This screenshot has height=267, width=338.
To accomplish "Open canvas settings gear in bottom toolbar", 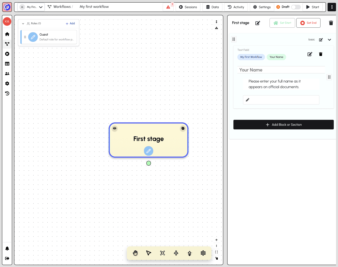I will pos(203,253).
